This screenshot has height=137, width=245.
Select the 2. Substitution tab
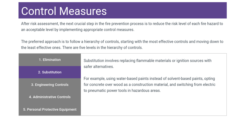click(50, 72)
